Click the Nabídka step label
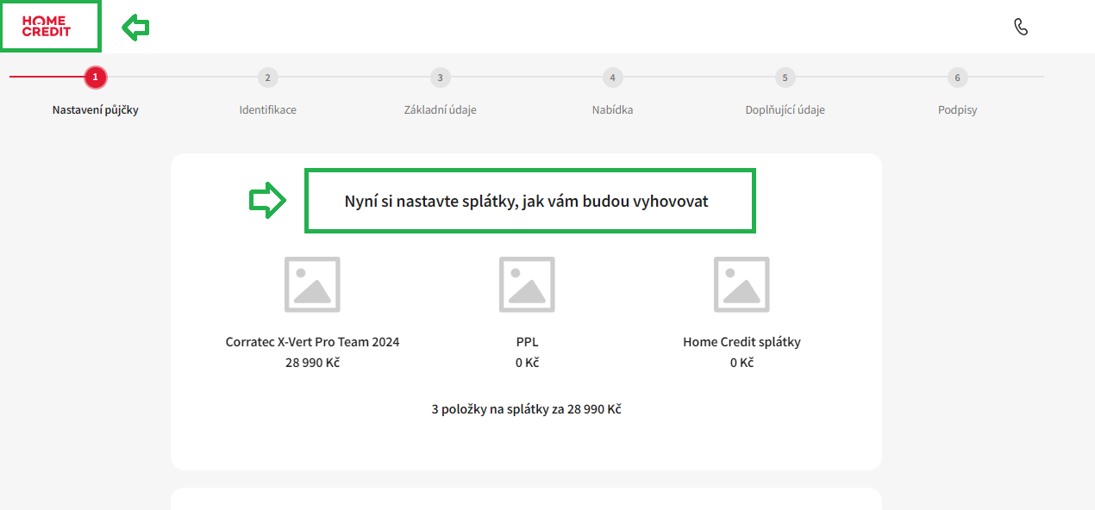Image resolution: width=1095 pixels, height=510 pixels. tap(613, 110)
